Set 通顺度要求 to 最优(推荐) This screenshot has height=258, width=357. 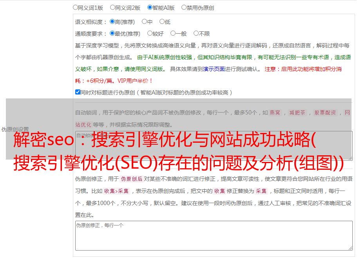[x=112, y=33]
